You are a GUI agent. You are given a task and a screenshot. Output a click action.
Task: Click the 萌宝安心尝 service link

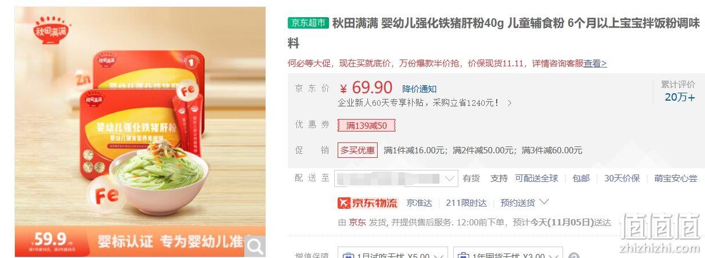[676, 178]
